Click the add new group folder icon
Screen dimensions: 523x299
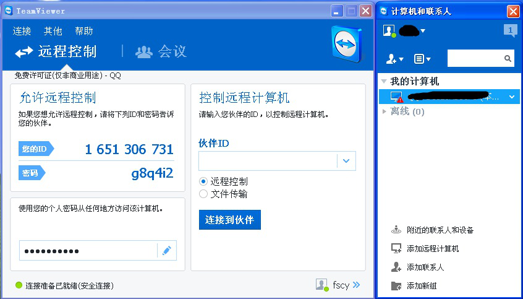point(396,286)
